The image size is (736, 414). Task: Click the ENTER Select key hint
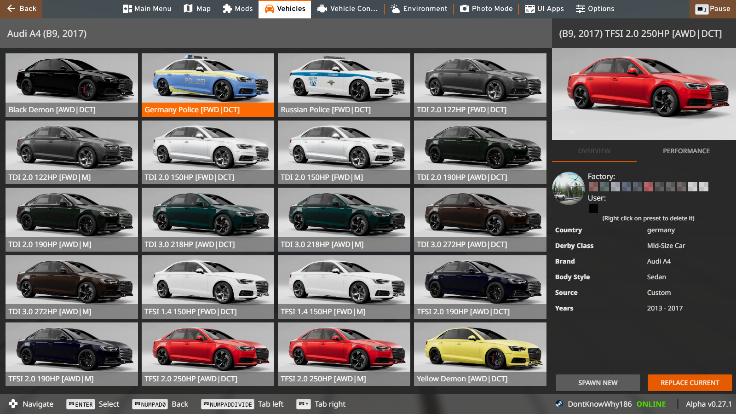point(93,404)
